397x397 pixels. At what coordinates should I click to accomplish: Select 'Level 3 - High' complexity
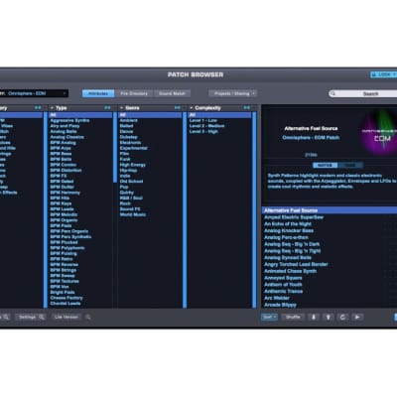coord(203,132)
